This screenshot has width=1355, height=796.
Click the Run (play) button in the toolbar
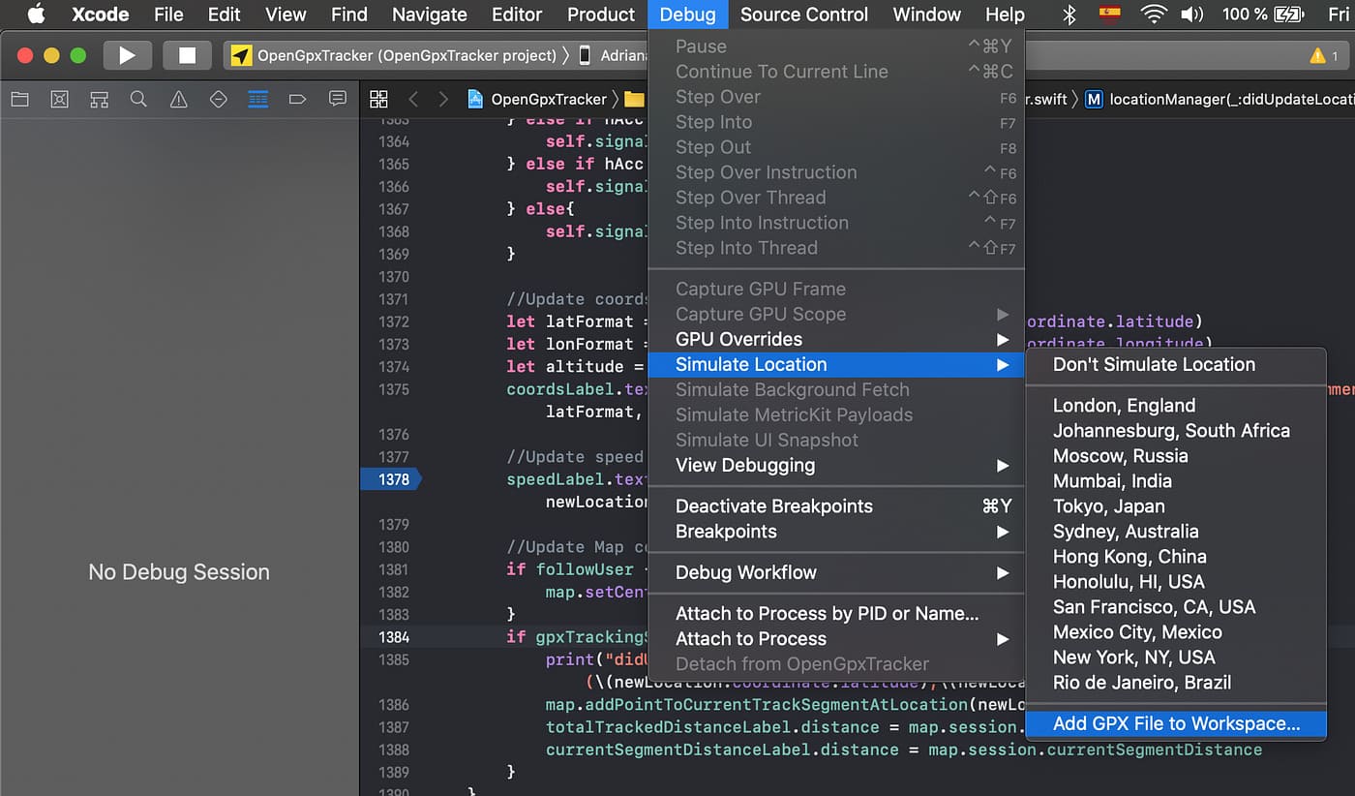[127, 55]
